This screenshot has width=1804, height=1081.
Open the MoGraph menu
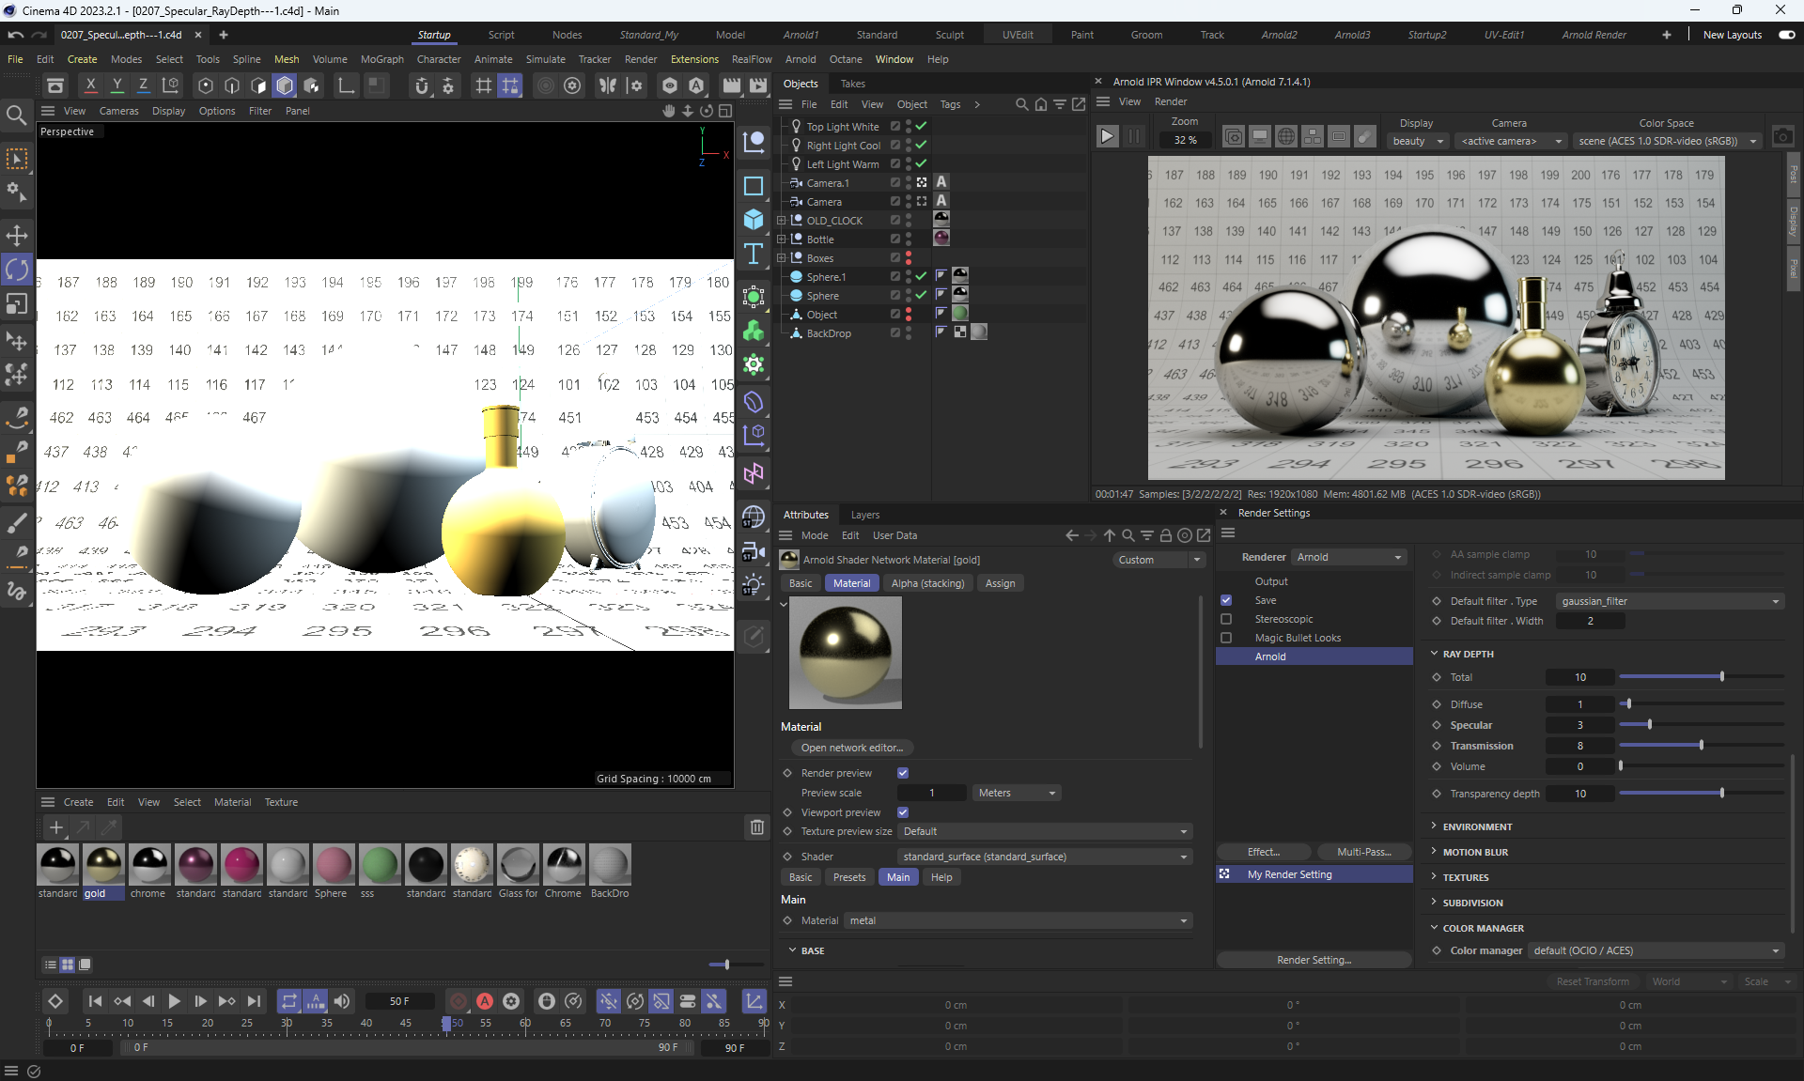(x=381, y=59)
